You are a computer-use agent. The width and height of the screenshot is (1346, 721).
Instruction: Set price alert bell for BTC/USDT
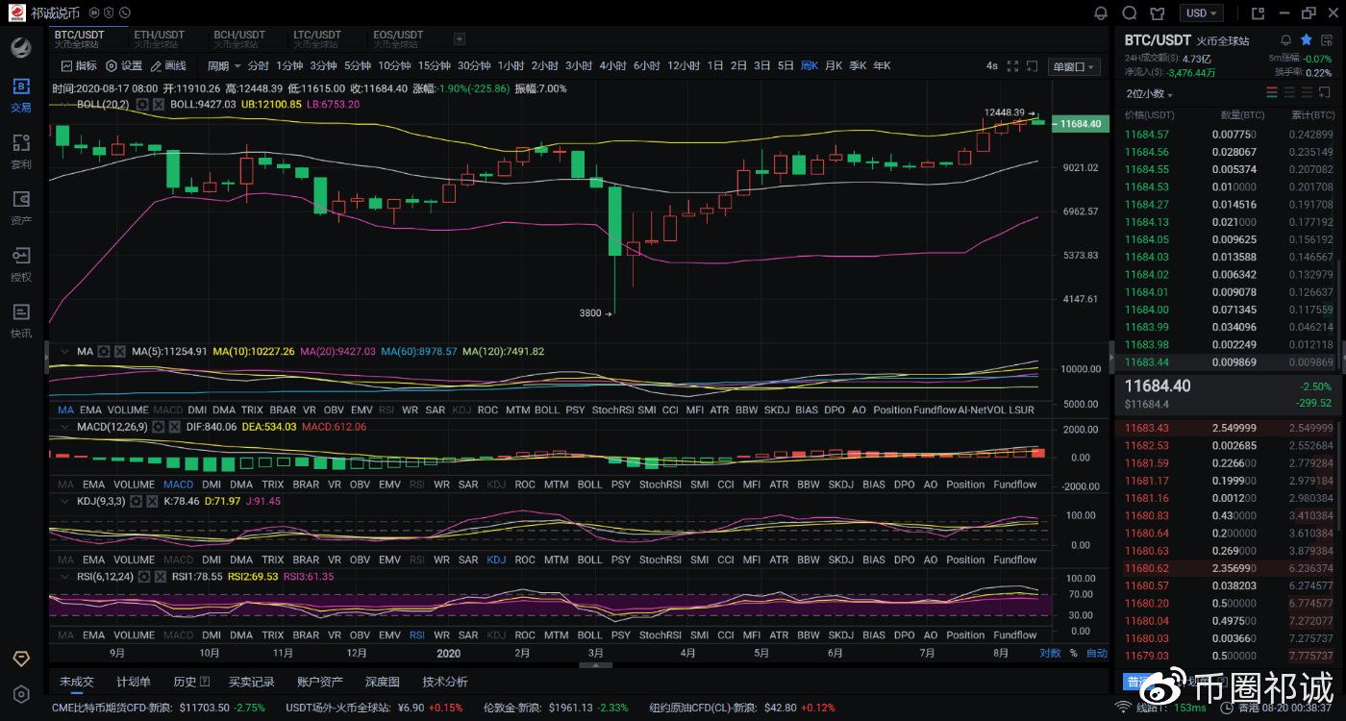(1285, 40)
